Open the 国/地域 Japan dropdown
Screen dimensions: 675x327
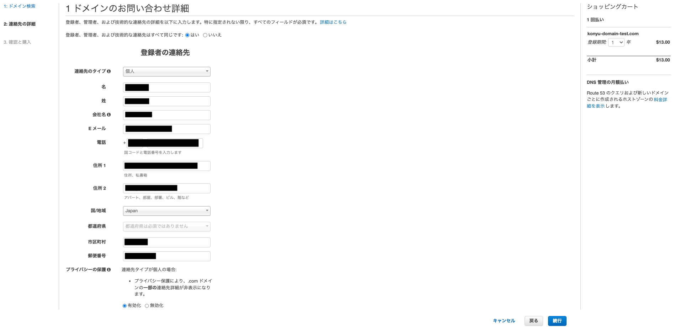click(x=166, y=211)
